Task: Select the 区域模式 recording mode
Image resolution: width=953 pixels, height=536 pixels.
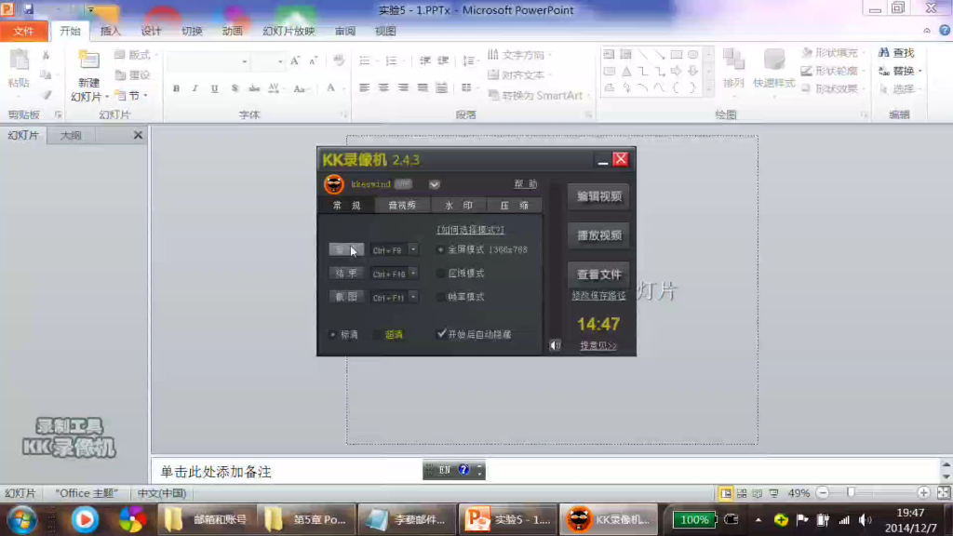Action: point(439,273)
